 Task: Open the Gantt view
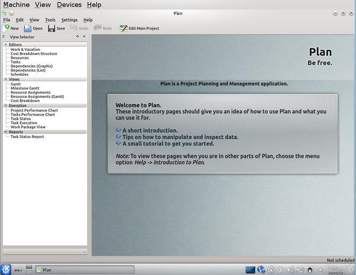[15, 84]
